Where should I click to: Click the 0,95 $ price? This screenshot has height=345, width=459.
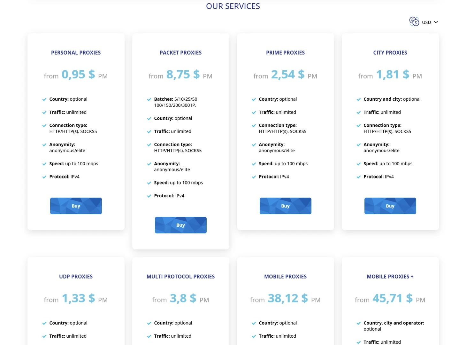tap(78, 74)
